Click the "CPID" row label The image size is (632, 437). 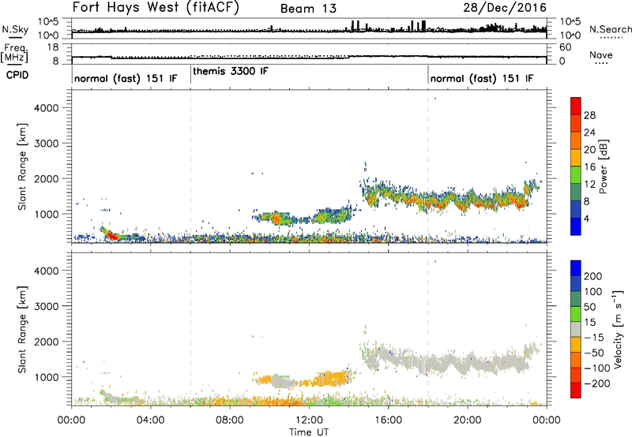[x=17, y=75]
